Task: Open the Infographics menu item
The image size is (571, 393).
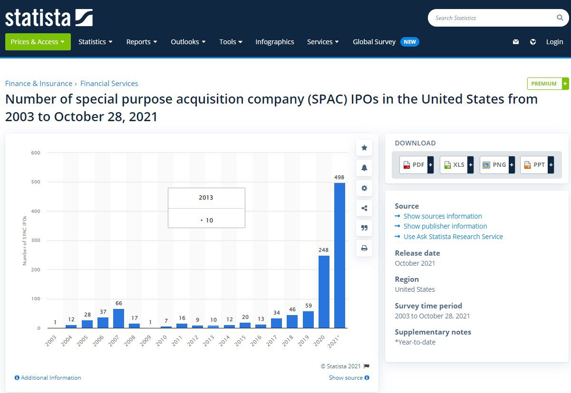Action: coord(275,42)
